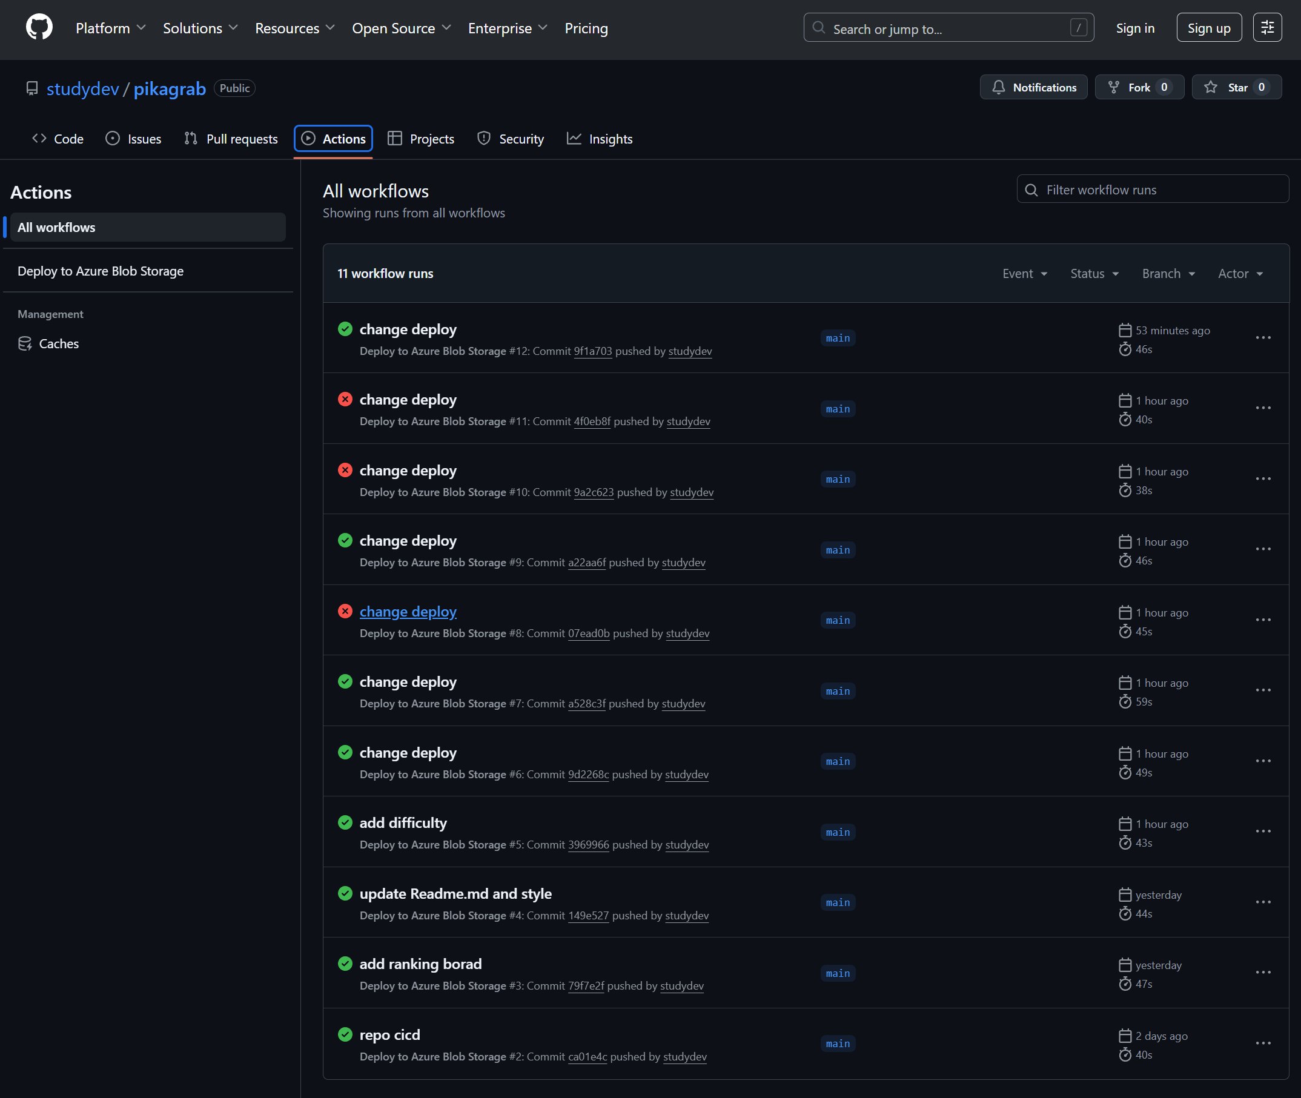Open the Actor filter dropdown
The image size is (1301, 1098).
(x=1240, y=274)
